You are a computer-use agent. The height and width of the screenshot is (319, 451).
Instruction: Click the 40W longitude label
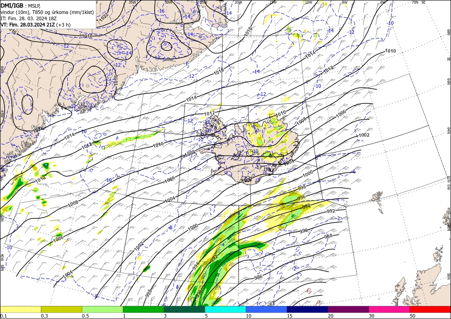coord(2,257)
